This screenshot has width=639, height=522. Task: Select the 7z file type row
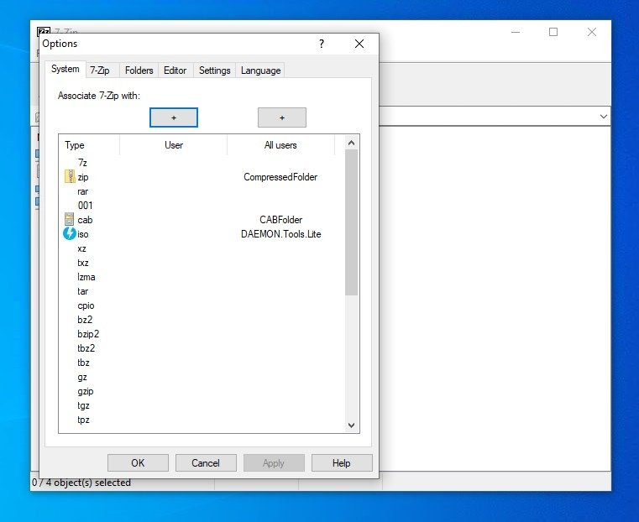[x=202, y=163]
